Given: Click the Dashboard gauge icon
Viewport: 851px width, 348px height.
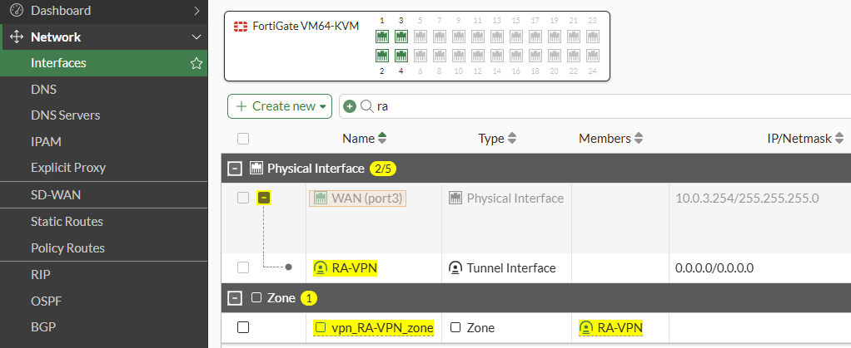Looking at the screenshot, I should click(x=17, y=10).
